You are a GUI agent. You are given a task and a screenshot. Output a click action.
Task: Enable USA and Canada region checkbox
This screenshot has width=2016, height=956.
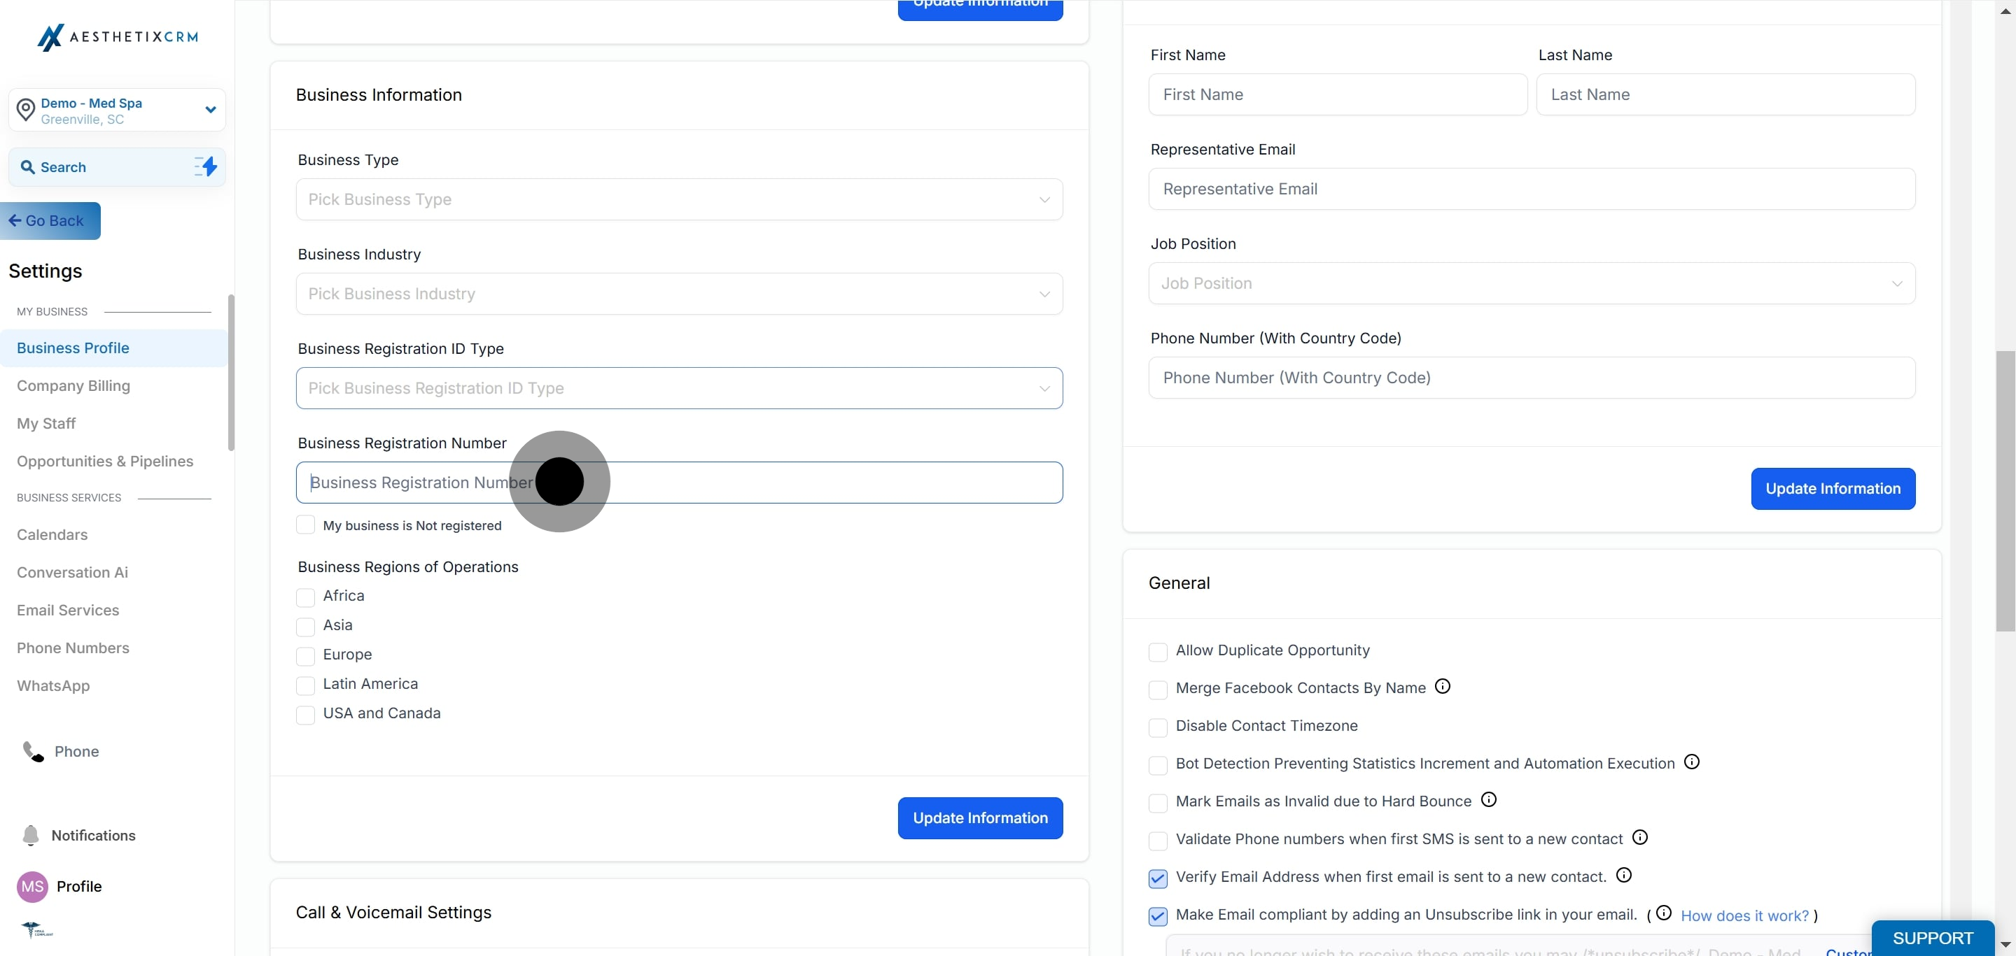point(305,715)
